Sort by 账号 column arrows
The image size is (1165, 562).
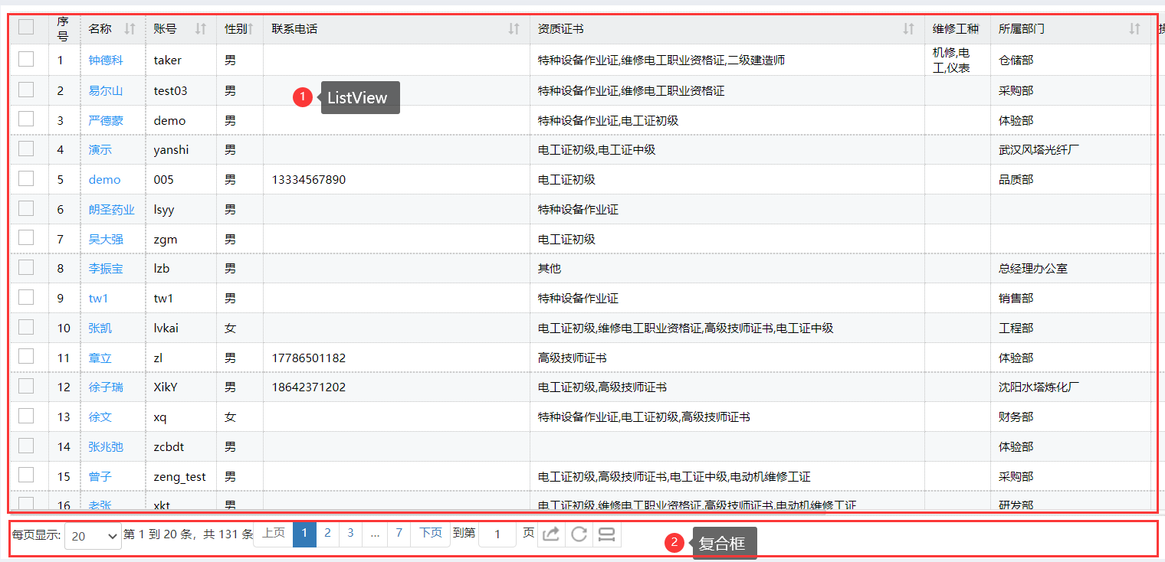click(x=200, y=29)
